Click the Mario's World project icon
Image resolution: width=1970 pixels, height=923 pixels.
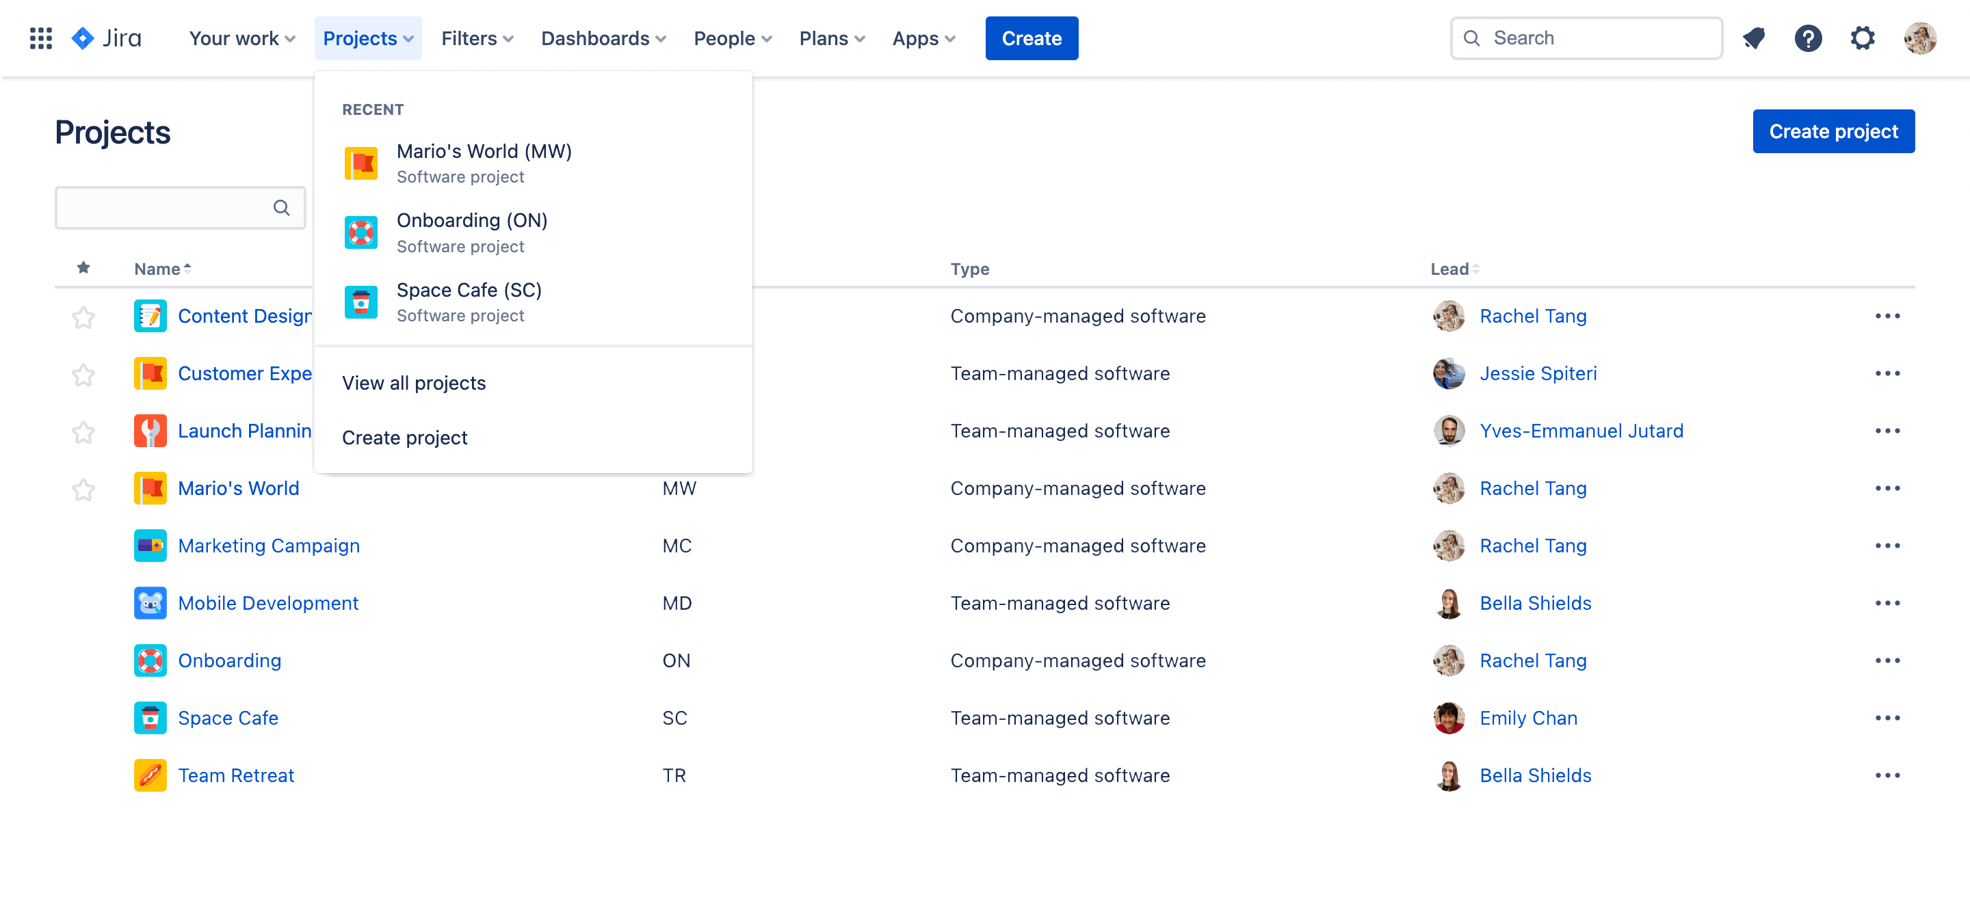(x=362, y=163)
